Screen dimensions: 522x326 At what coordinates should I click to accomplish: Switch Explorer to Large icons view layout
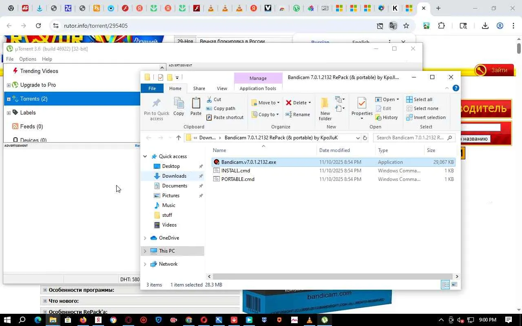(x=454, y=285)
